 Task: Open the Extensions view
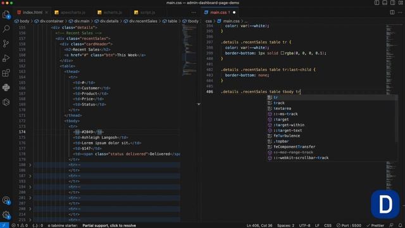tap(6, 73)
